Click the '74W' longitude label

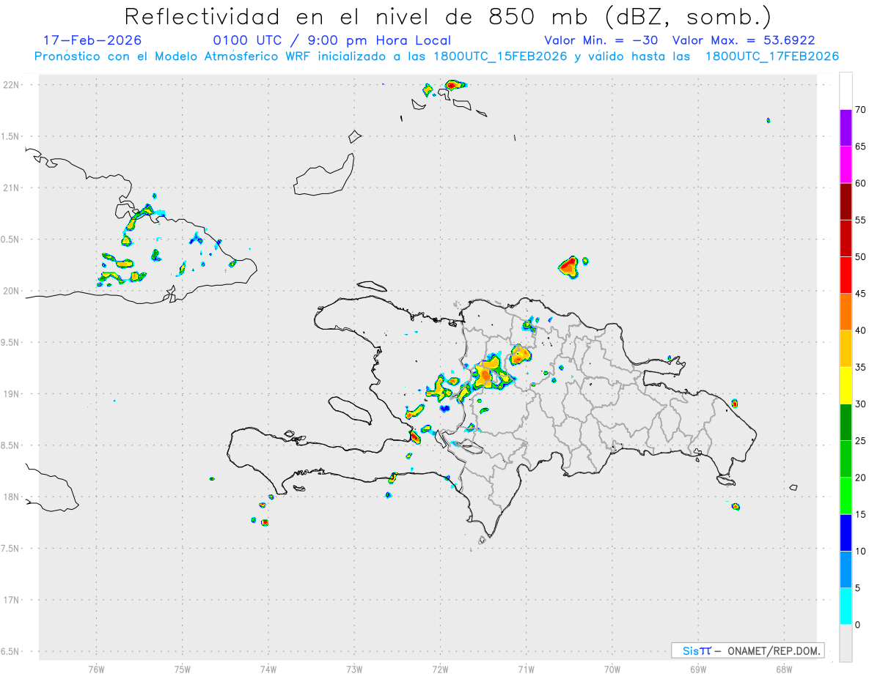click(x=268, y=669)
